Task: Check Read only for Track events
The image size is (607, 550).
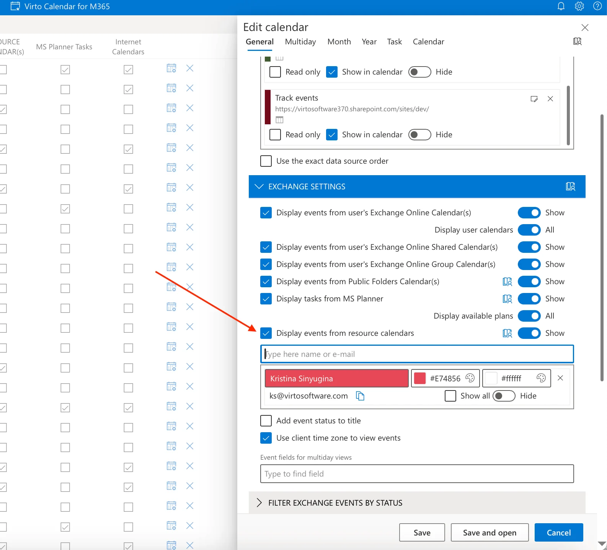Action: [x=275, y=135]
